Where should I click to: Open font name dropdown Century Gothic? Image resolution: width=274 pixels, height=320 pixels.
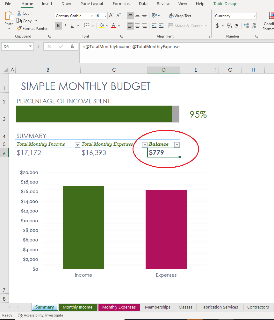point(92,16)
